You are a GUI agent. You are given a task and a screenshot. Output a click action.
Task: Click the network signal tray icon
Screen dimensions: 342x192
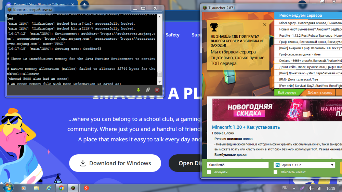coord(319,188)
